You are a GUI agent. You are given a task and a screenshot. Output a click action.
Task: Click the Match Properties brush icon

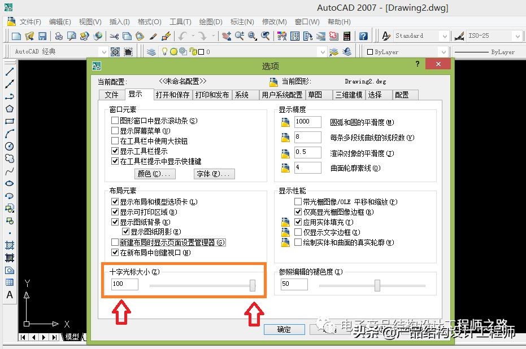(153, 36)
